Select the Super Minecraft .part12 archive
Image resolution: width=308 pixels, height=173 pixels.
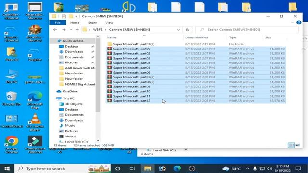coord(131,101)
